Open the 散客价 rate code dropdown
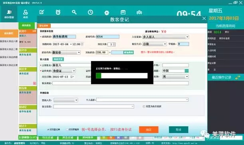Screen dimensions: 244x145 (x=66, y=53)
